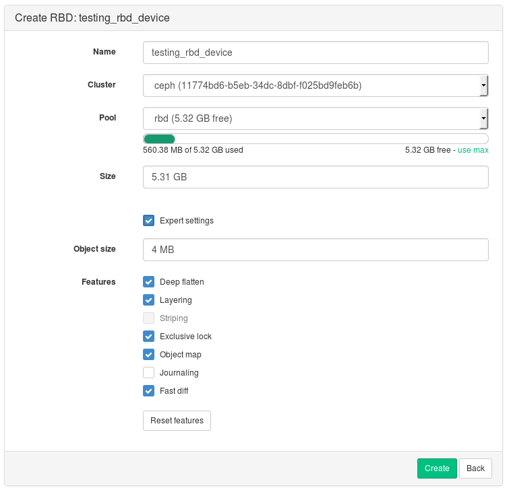This screenshot has width=507, height=490.
Task: Click the Pool dropdown arrow
Action: tap(483, 118)
